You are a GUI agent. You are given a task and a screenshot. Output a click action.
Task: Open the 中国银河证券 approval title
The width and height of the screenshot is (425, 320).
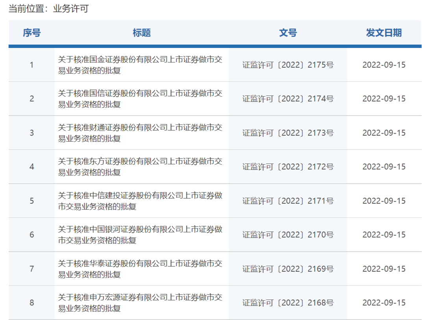(140, 235)
